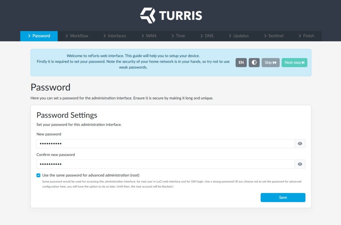Reveal the Confirm new password text
The height and width of the screenshot is (225, 341).
[300, 164]
